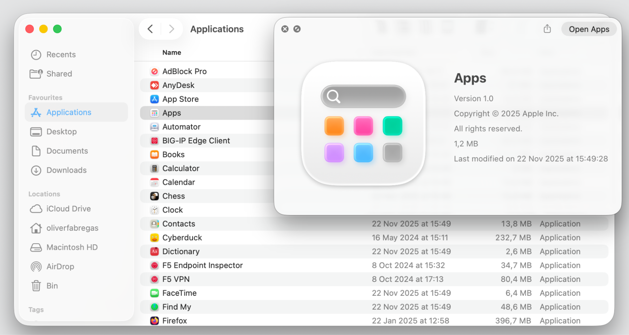629x335 pixels.
Task: Select the AnyDesk app icon
Action: click(154, 85)
